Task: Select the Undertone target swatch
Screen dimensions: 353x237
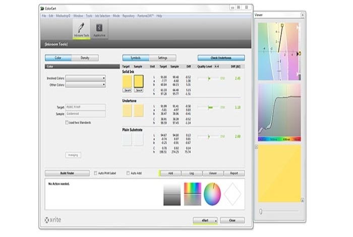Action: point(127,110)
